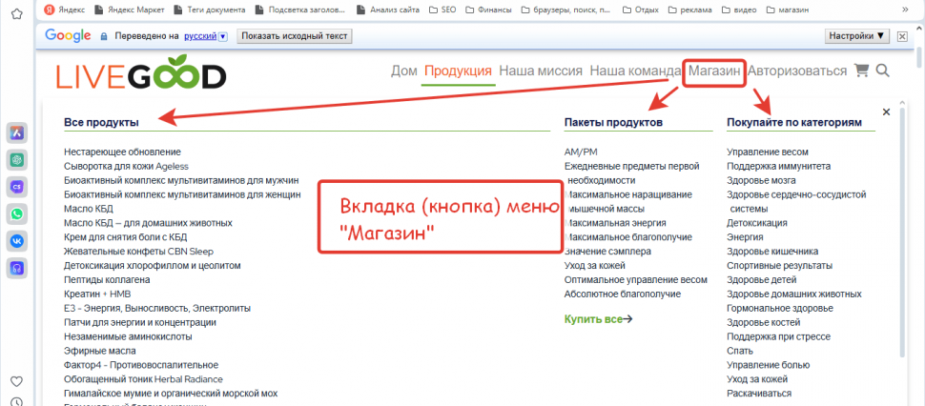This screenshot has width=925, height=406.
Task: Go to the Дом menu item
Action: click(x=404, y=71)
